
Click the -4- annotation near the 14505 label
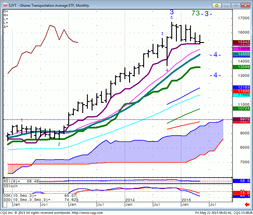tap(216, 55)
